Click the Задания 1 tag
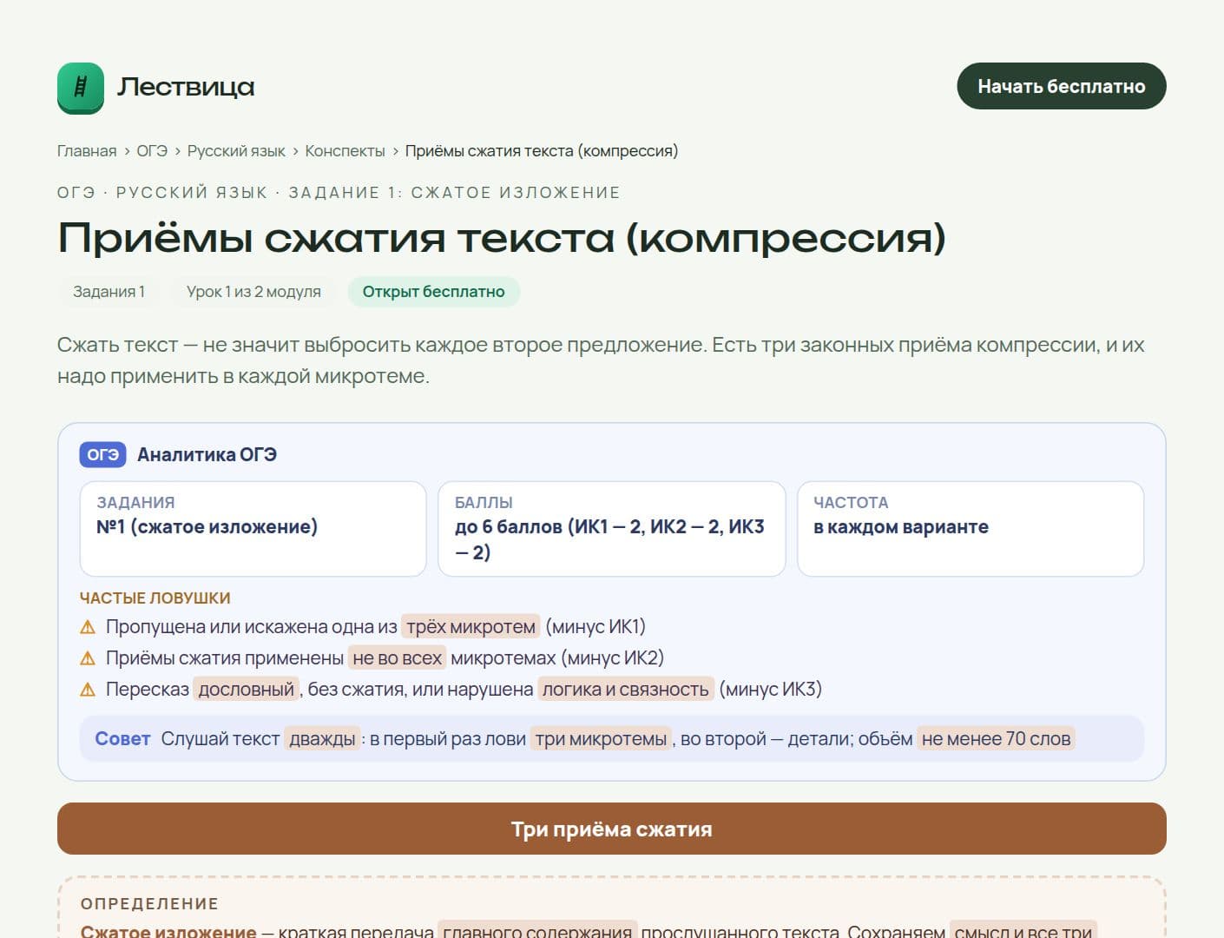Viewport: 1224px width, 938px height. [109, 292]
